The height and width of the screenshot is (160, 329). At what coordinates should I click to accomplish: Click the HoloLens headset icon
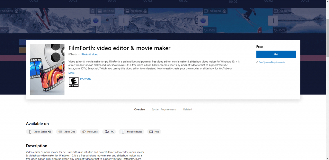coord(84,132)
